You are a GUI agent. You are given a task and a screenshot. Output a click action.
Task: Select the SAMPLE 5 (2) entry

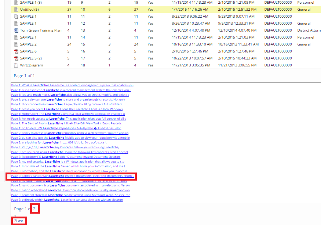pos(31,58)
